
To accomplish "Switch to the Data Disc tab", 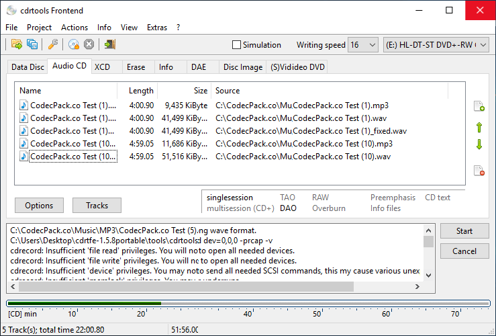I will (x=28, y=67).
